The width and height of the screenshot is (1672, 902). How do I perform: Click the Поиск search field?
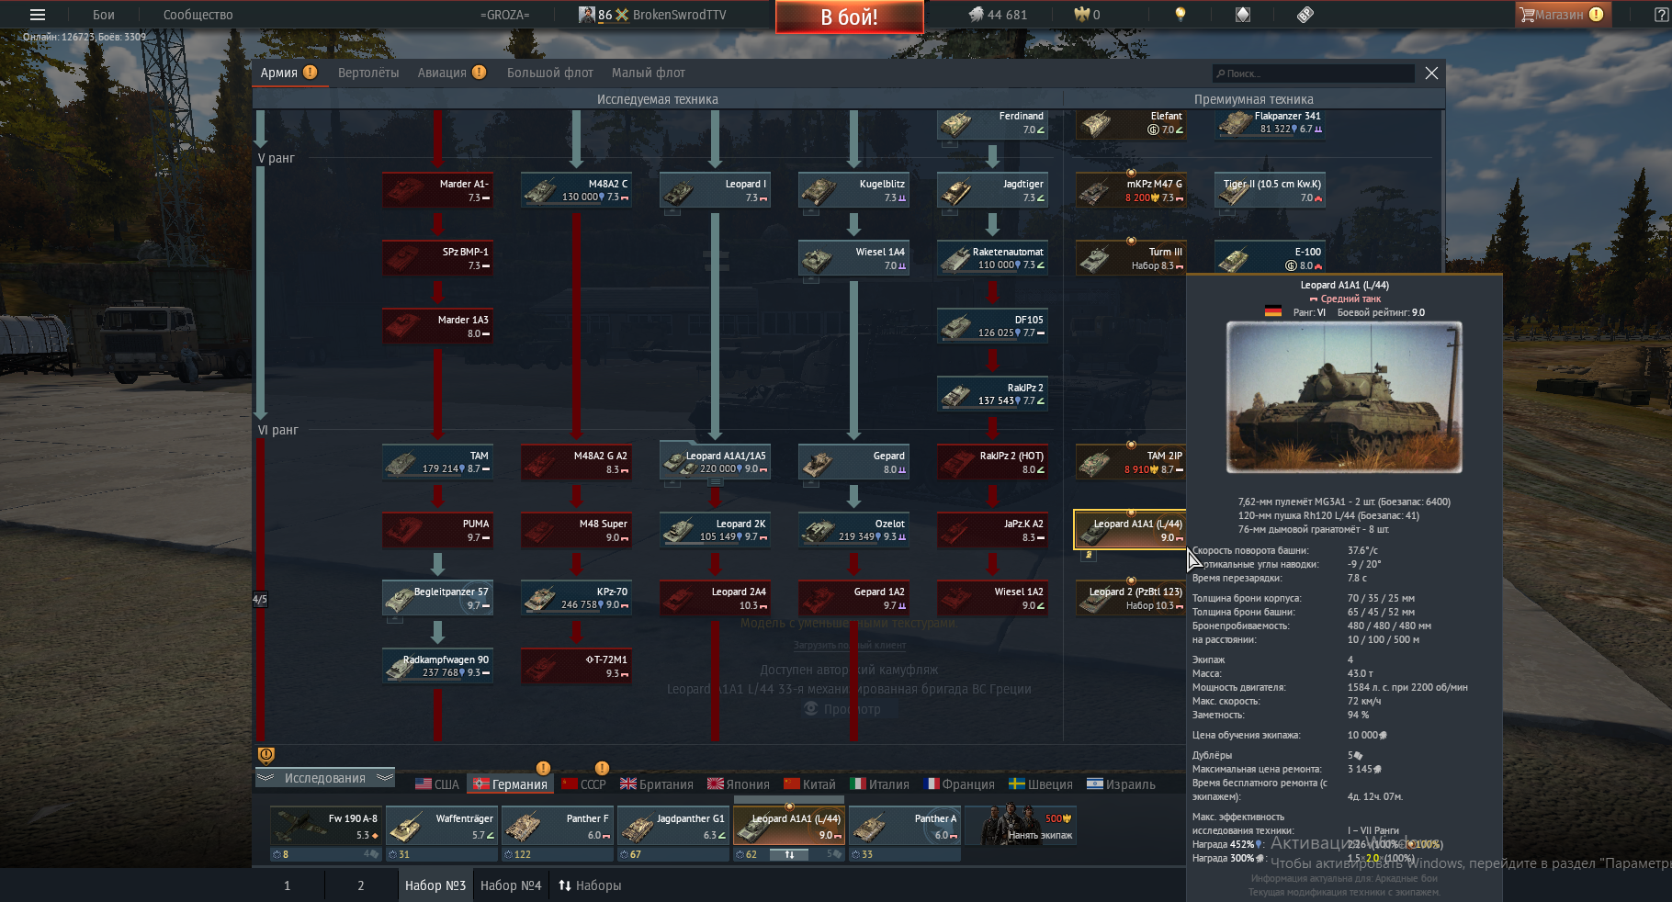pyautogui.click(x=1314, y=73)
